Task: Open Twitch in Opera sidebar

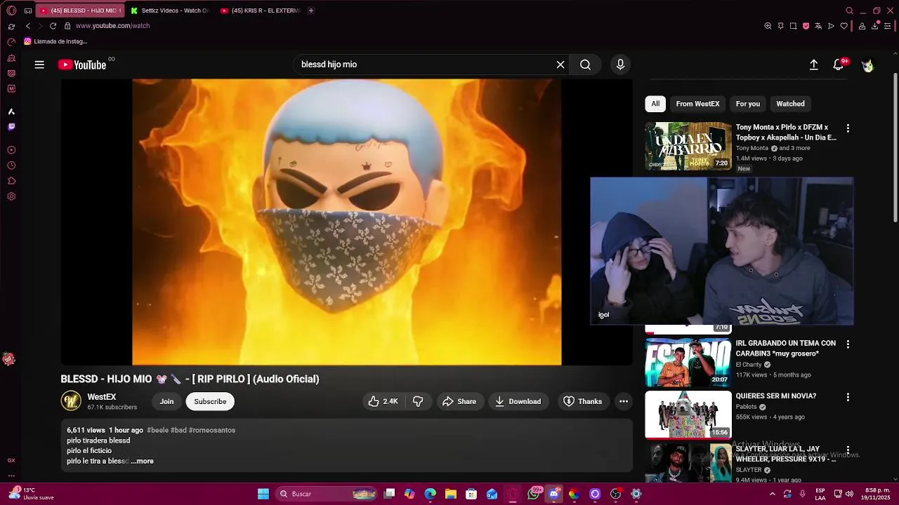Action: coord(11,127)
